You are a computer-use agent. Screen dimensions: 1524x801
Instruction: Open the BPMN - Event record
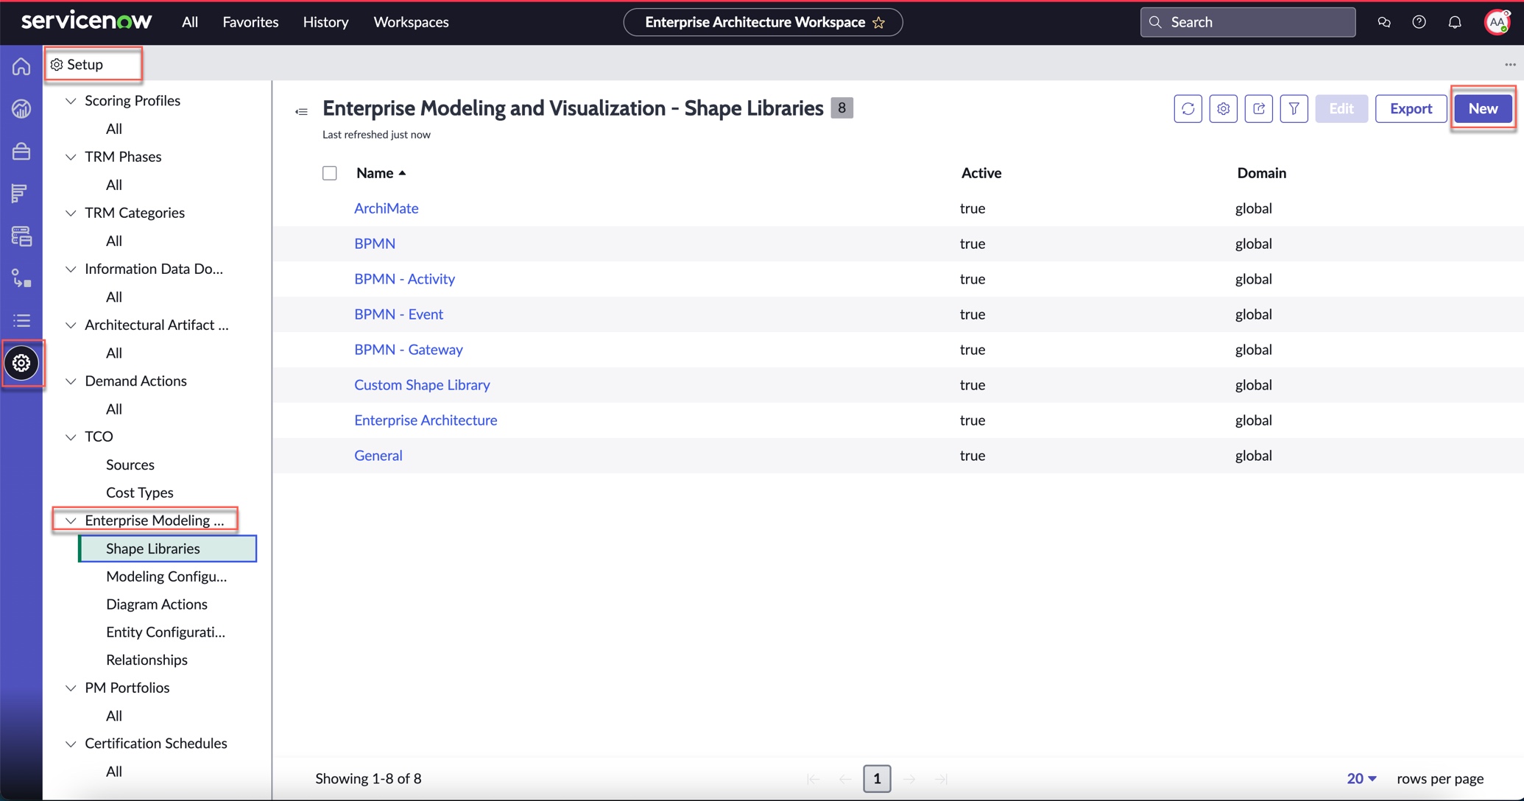[x=398, y=314]
